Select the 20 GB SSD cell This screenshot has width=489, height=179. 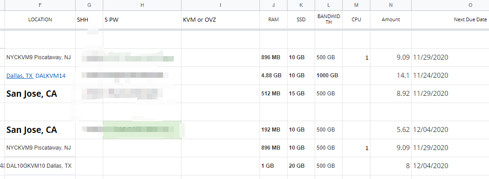[301, 166]
